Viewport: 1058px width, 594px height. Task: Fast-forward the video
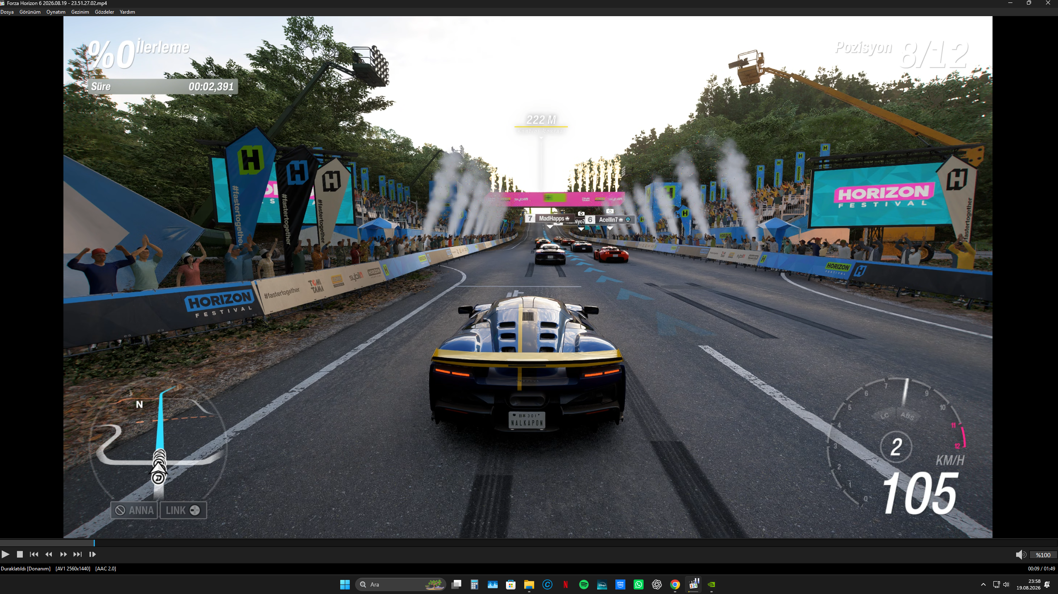click(63, 554)
